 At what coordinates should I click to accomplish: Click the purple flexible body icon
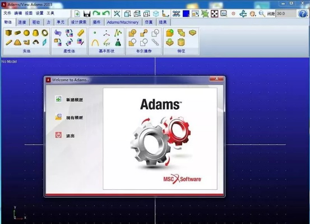tap(58, 33)
